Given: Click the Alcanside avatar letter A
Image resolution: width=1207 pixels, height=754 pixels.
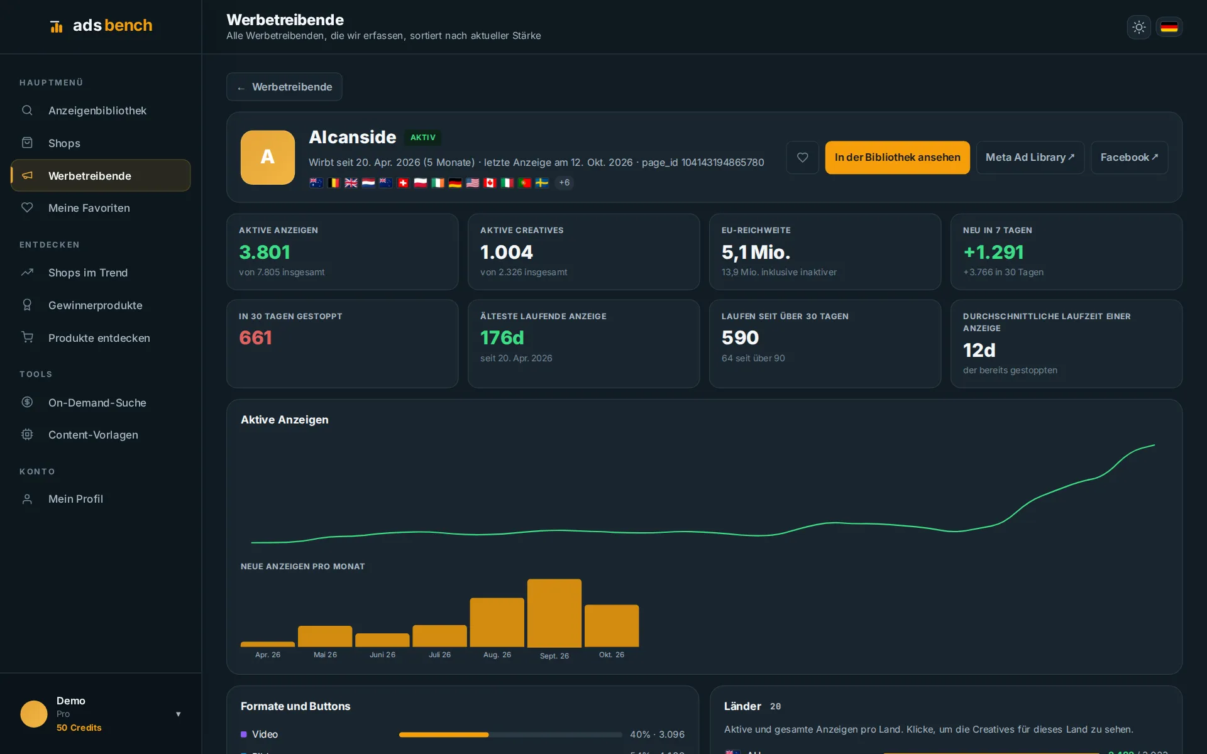Looking at the screenshot, I should point(268,157).
